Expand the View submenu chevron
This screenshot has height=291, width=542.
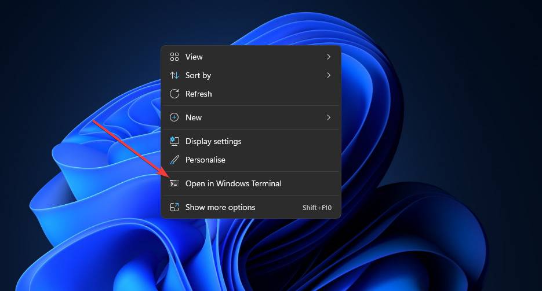(x=328, y=57)
